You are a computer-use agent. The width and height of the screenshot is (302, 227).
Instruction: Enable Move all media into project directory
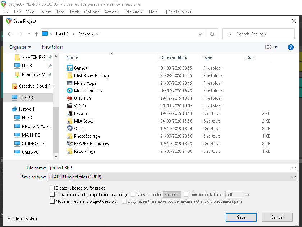[x=52, y=201]
